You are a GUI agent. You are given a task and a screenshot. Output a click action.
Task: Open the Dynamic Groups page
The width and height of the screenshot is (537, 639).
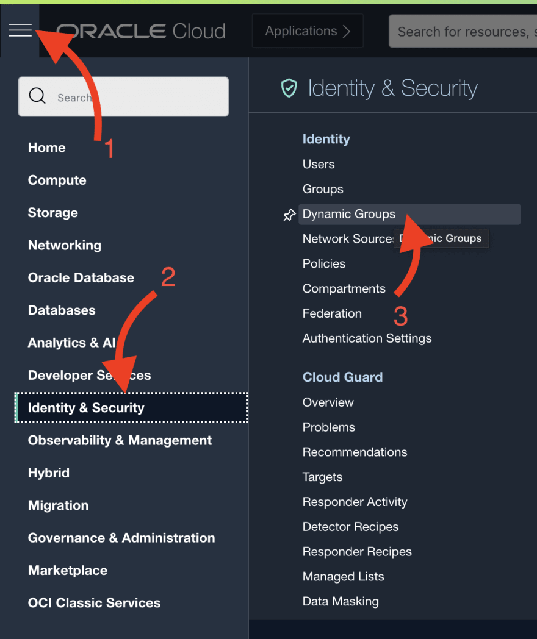(x=409, y=215)
